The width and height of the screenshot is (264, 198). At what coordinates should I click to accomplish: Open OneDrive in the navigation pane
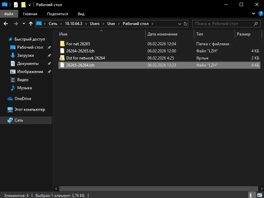pyautogui.click(x=23, y=99)
